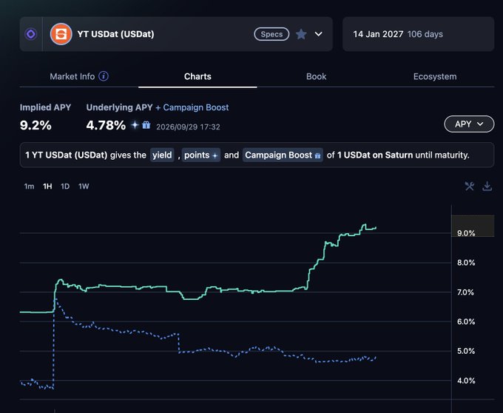Open the Ecosystem tab
Viewport: 503px width, 413px height.
coord(435,76)
